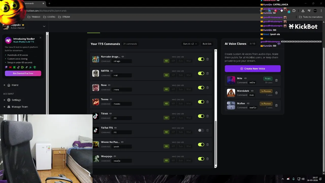Open the Sort: A → Z dropdown
The image size is (325, 183).
pos(190,44)
